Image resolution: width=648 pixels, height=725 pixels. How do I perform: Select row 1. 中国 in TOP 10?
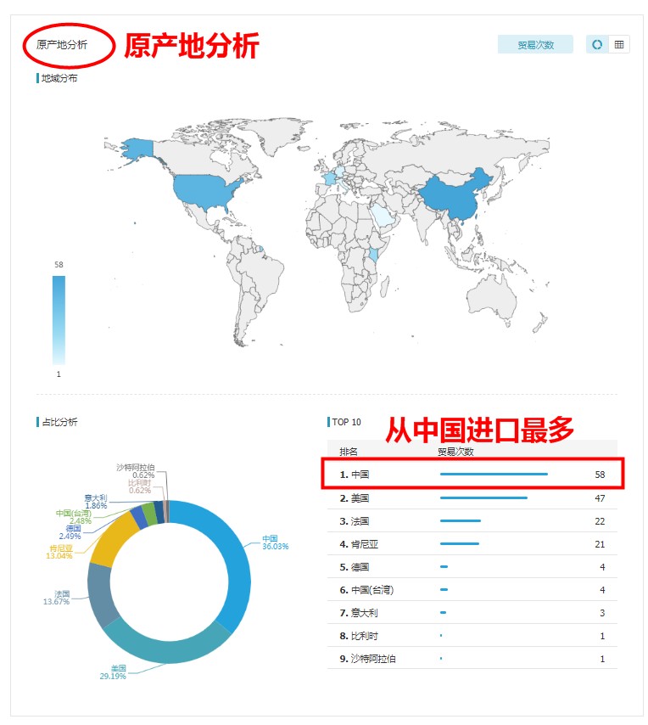click(472, 475)
